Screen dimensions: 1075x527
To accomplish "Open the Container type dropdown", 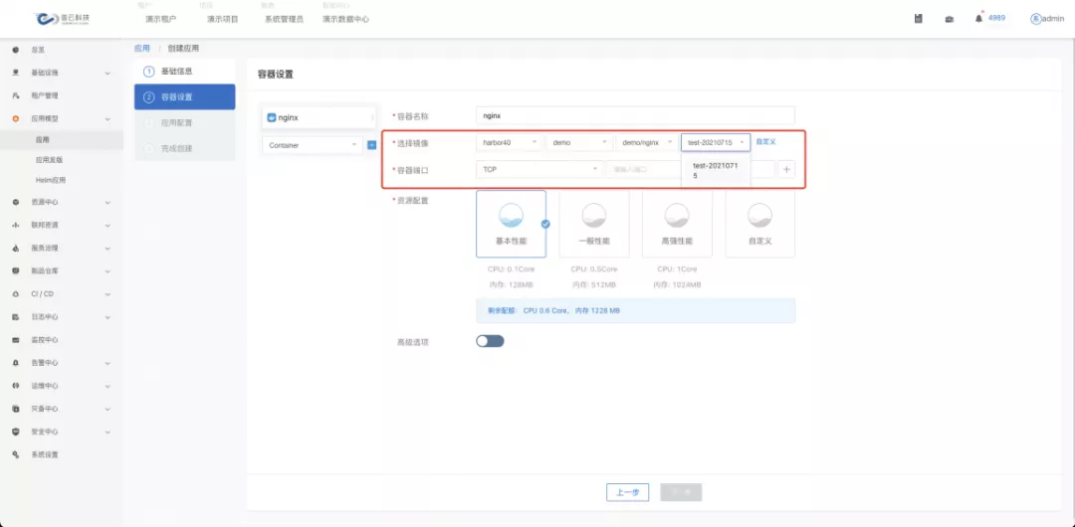I will pos(313,145).
